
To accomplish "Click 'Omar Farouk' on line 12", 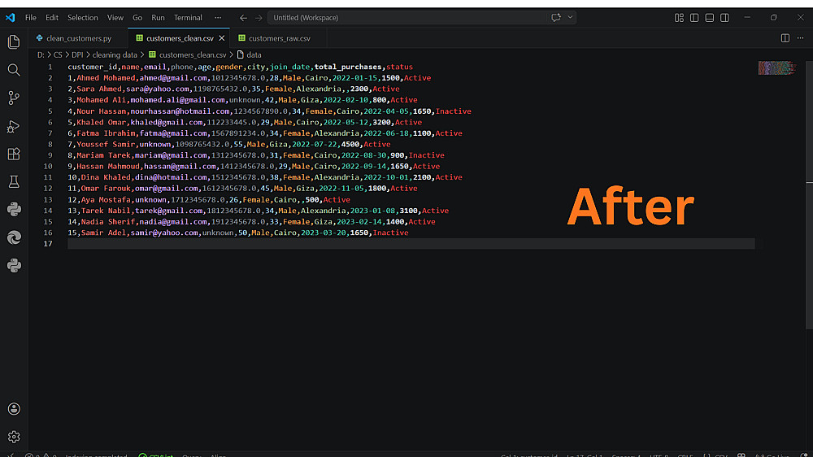I will (x=106, y=189).
